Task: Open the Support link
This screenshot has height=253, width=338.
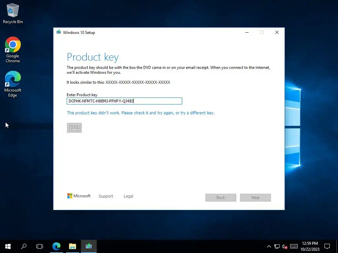Action: click(x=106, y=196)
